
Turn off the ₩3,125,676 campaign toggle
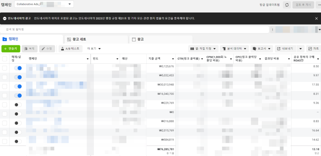point(18,68)
